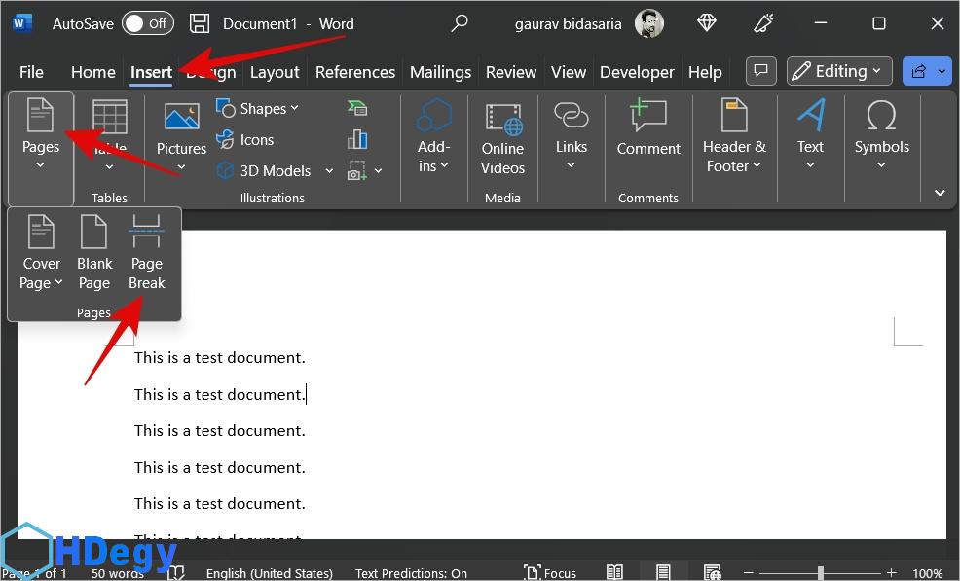Image resolution: width=960 pixels, height=581 pixels.
Task: Open the References tab
Action: 354,72
